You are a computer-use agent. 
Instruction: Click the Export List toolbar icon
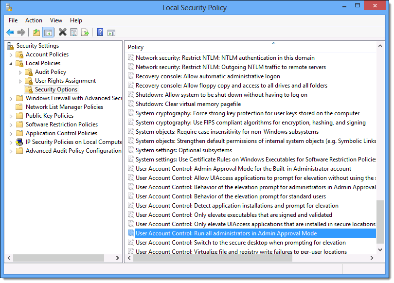(84, 32)
